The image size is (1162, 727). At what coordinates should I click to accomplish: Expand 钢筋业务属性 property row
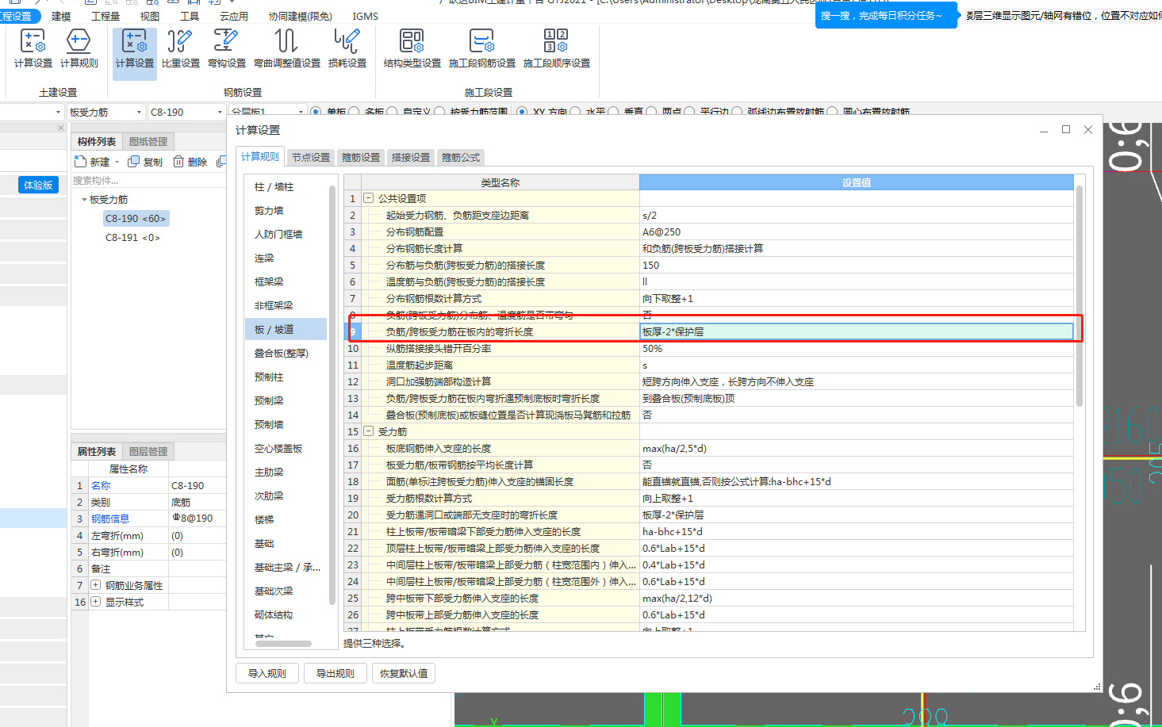[x=96, y=585]
